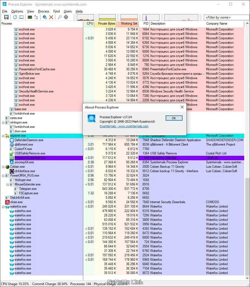Open the Options menu
This screenshot has height=287, width=250.
point(17,11)
